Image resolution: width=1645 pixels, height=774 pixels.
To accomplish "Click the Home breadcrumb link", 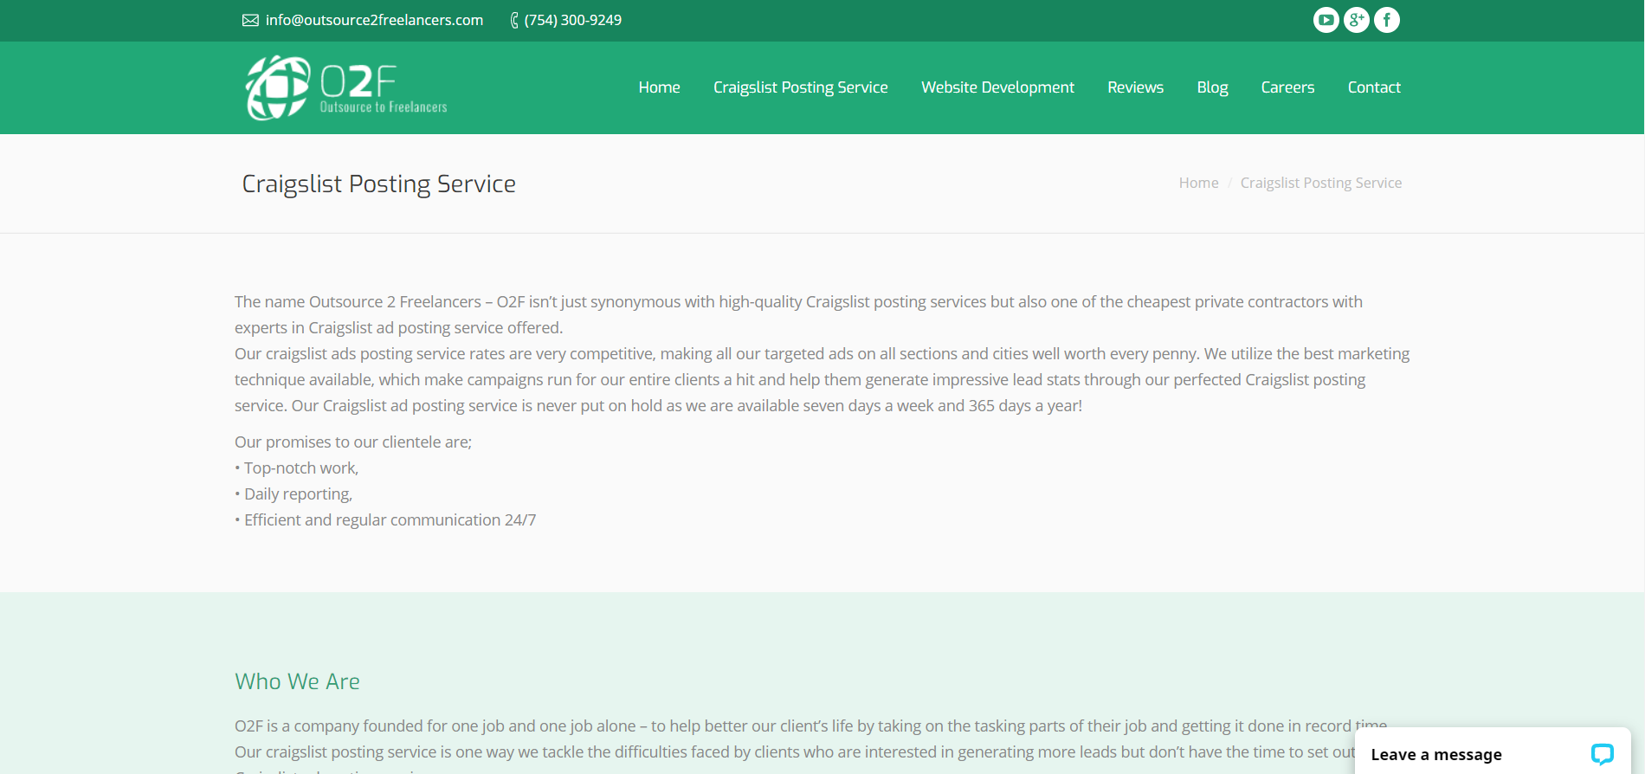I will [x=1198, y=183].
